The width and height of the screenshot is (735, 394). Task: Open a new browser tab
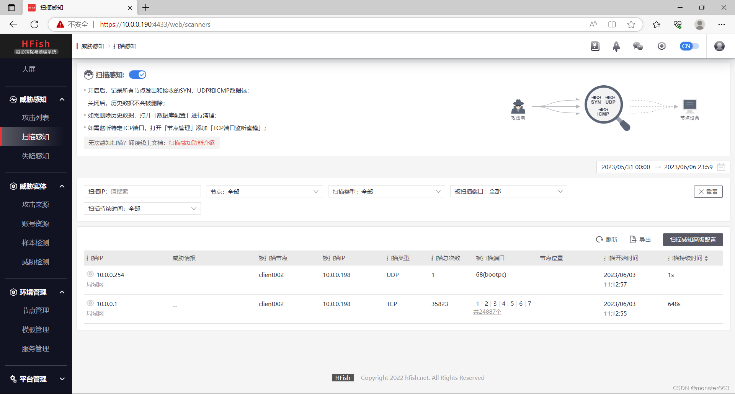tap(146, 8)
